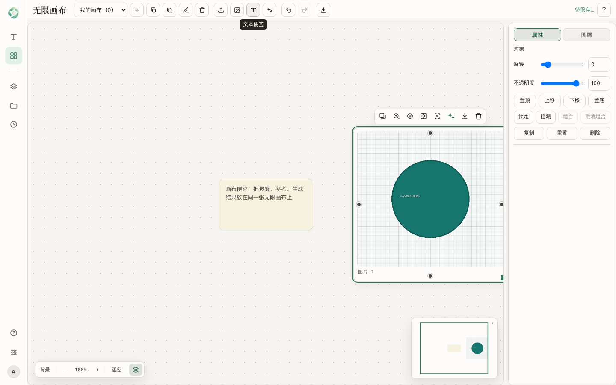Click the rotation value input showing 0
The height and width of the screenshot is (385, 616).
click(x=599, y=65)
